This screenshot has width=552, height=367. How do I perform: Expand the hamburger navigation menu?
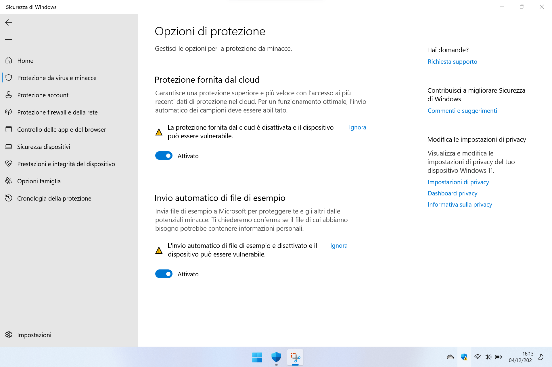coord(9,39)
